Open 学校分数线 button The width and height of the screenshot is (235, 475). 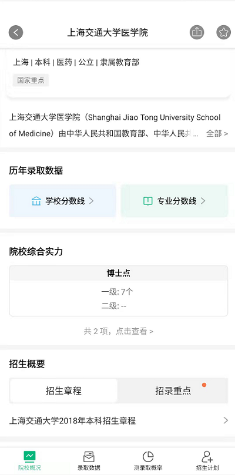[x=62, y=201]
